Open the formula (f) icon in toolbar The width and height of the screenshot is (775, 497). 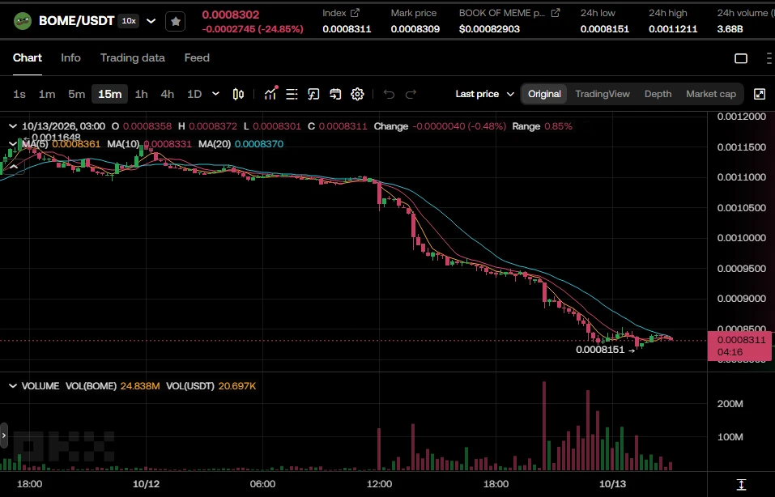tap(313, 94)
